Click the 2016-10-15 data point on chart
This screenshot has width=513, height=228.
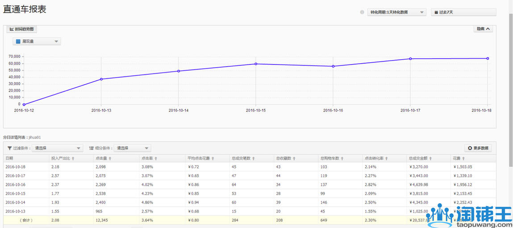[256, 64]
